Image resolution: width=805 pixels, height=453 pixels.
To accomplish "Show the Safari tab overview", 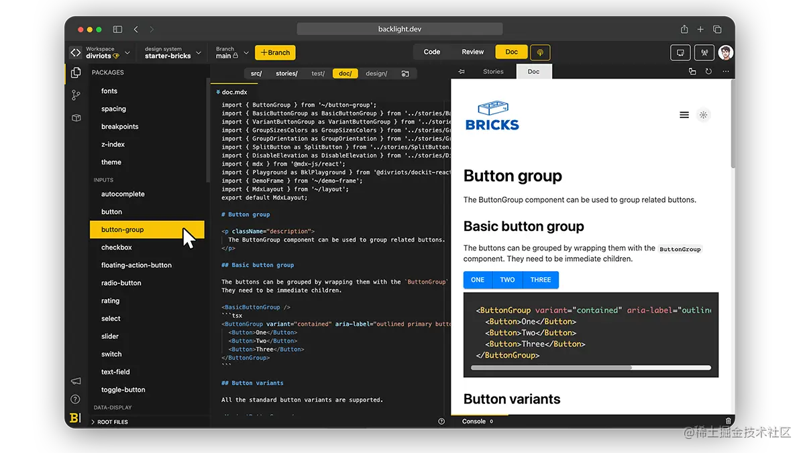I will click(x=717, y=30).
